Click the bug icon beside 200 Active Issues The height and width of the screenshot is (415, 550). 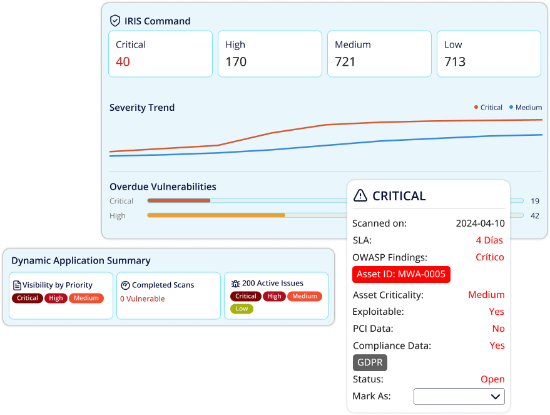(235, 284)
